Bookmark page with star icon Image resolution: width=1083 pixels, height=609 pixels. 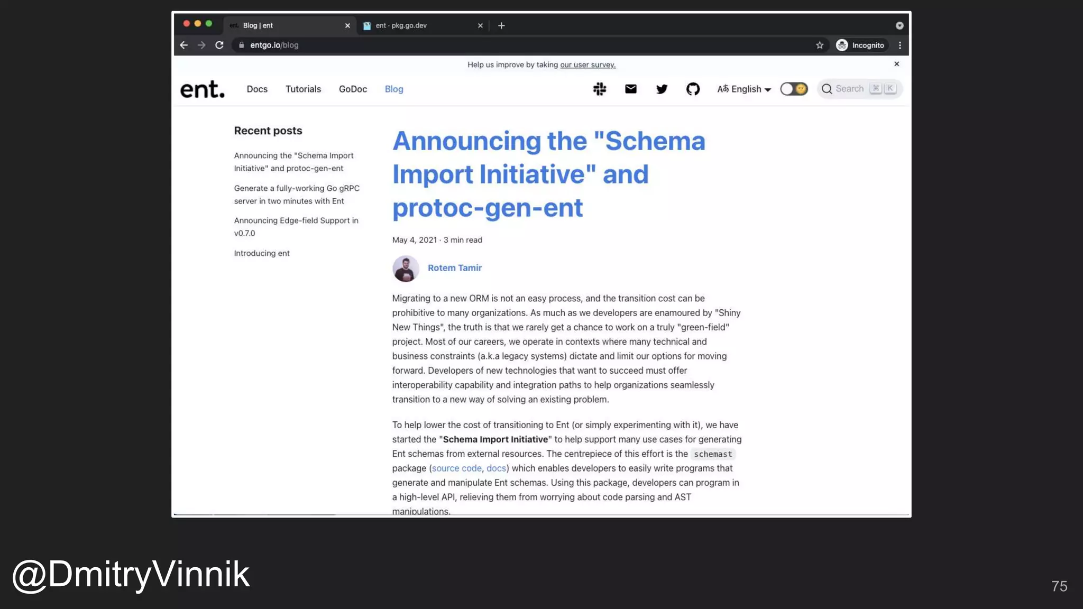(820, 45)
